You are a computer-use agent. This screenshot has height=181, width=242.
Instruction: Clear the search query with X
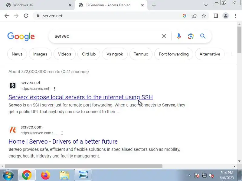pos(164,36)
